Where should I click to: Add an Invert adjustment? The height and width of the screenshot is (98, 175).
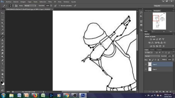[151, 46]
